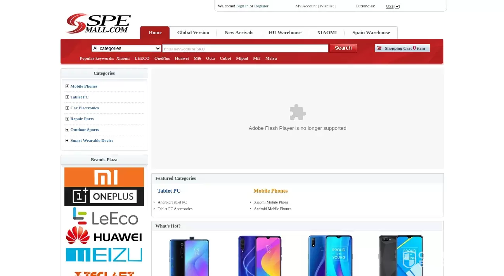
Task: Click the SPE Mall logo
Action: 98,24
